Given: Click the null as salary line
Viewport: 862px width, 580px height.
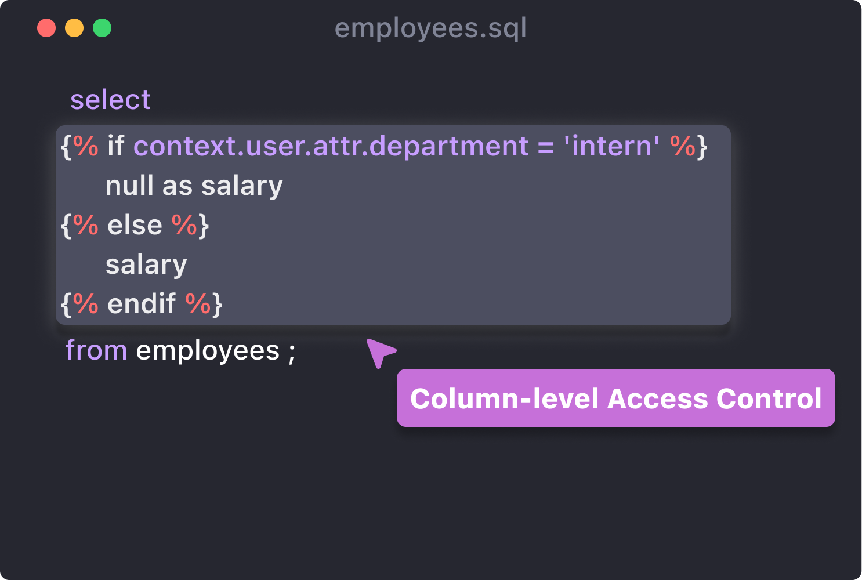Looking at the screenshot, I should tap(194, 186).
